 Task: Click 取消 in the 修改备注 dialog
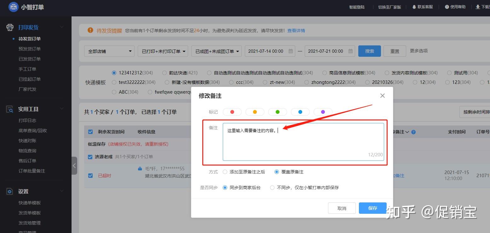coord(342,208)
